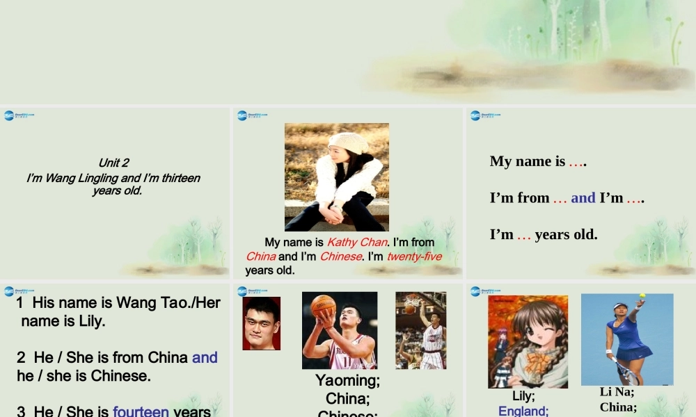The width and height of the screenshot is (696, 417).
Task: Click the caption 'Yaoming; China; Chinese'
Action: [347, 394]
